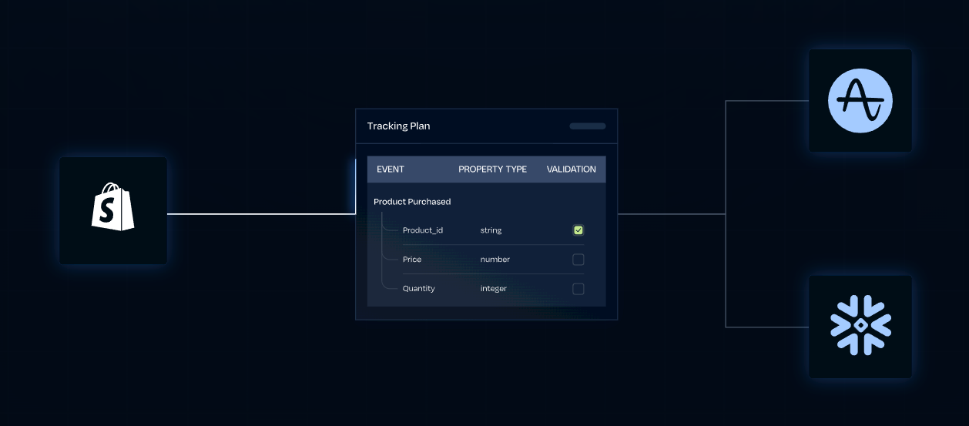This screenshot has width=969, height=426.
Task: Uncheck the Product_id validation checkbox
Action: tap(578, 230)
